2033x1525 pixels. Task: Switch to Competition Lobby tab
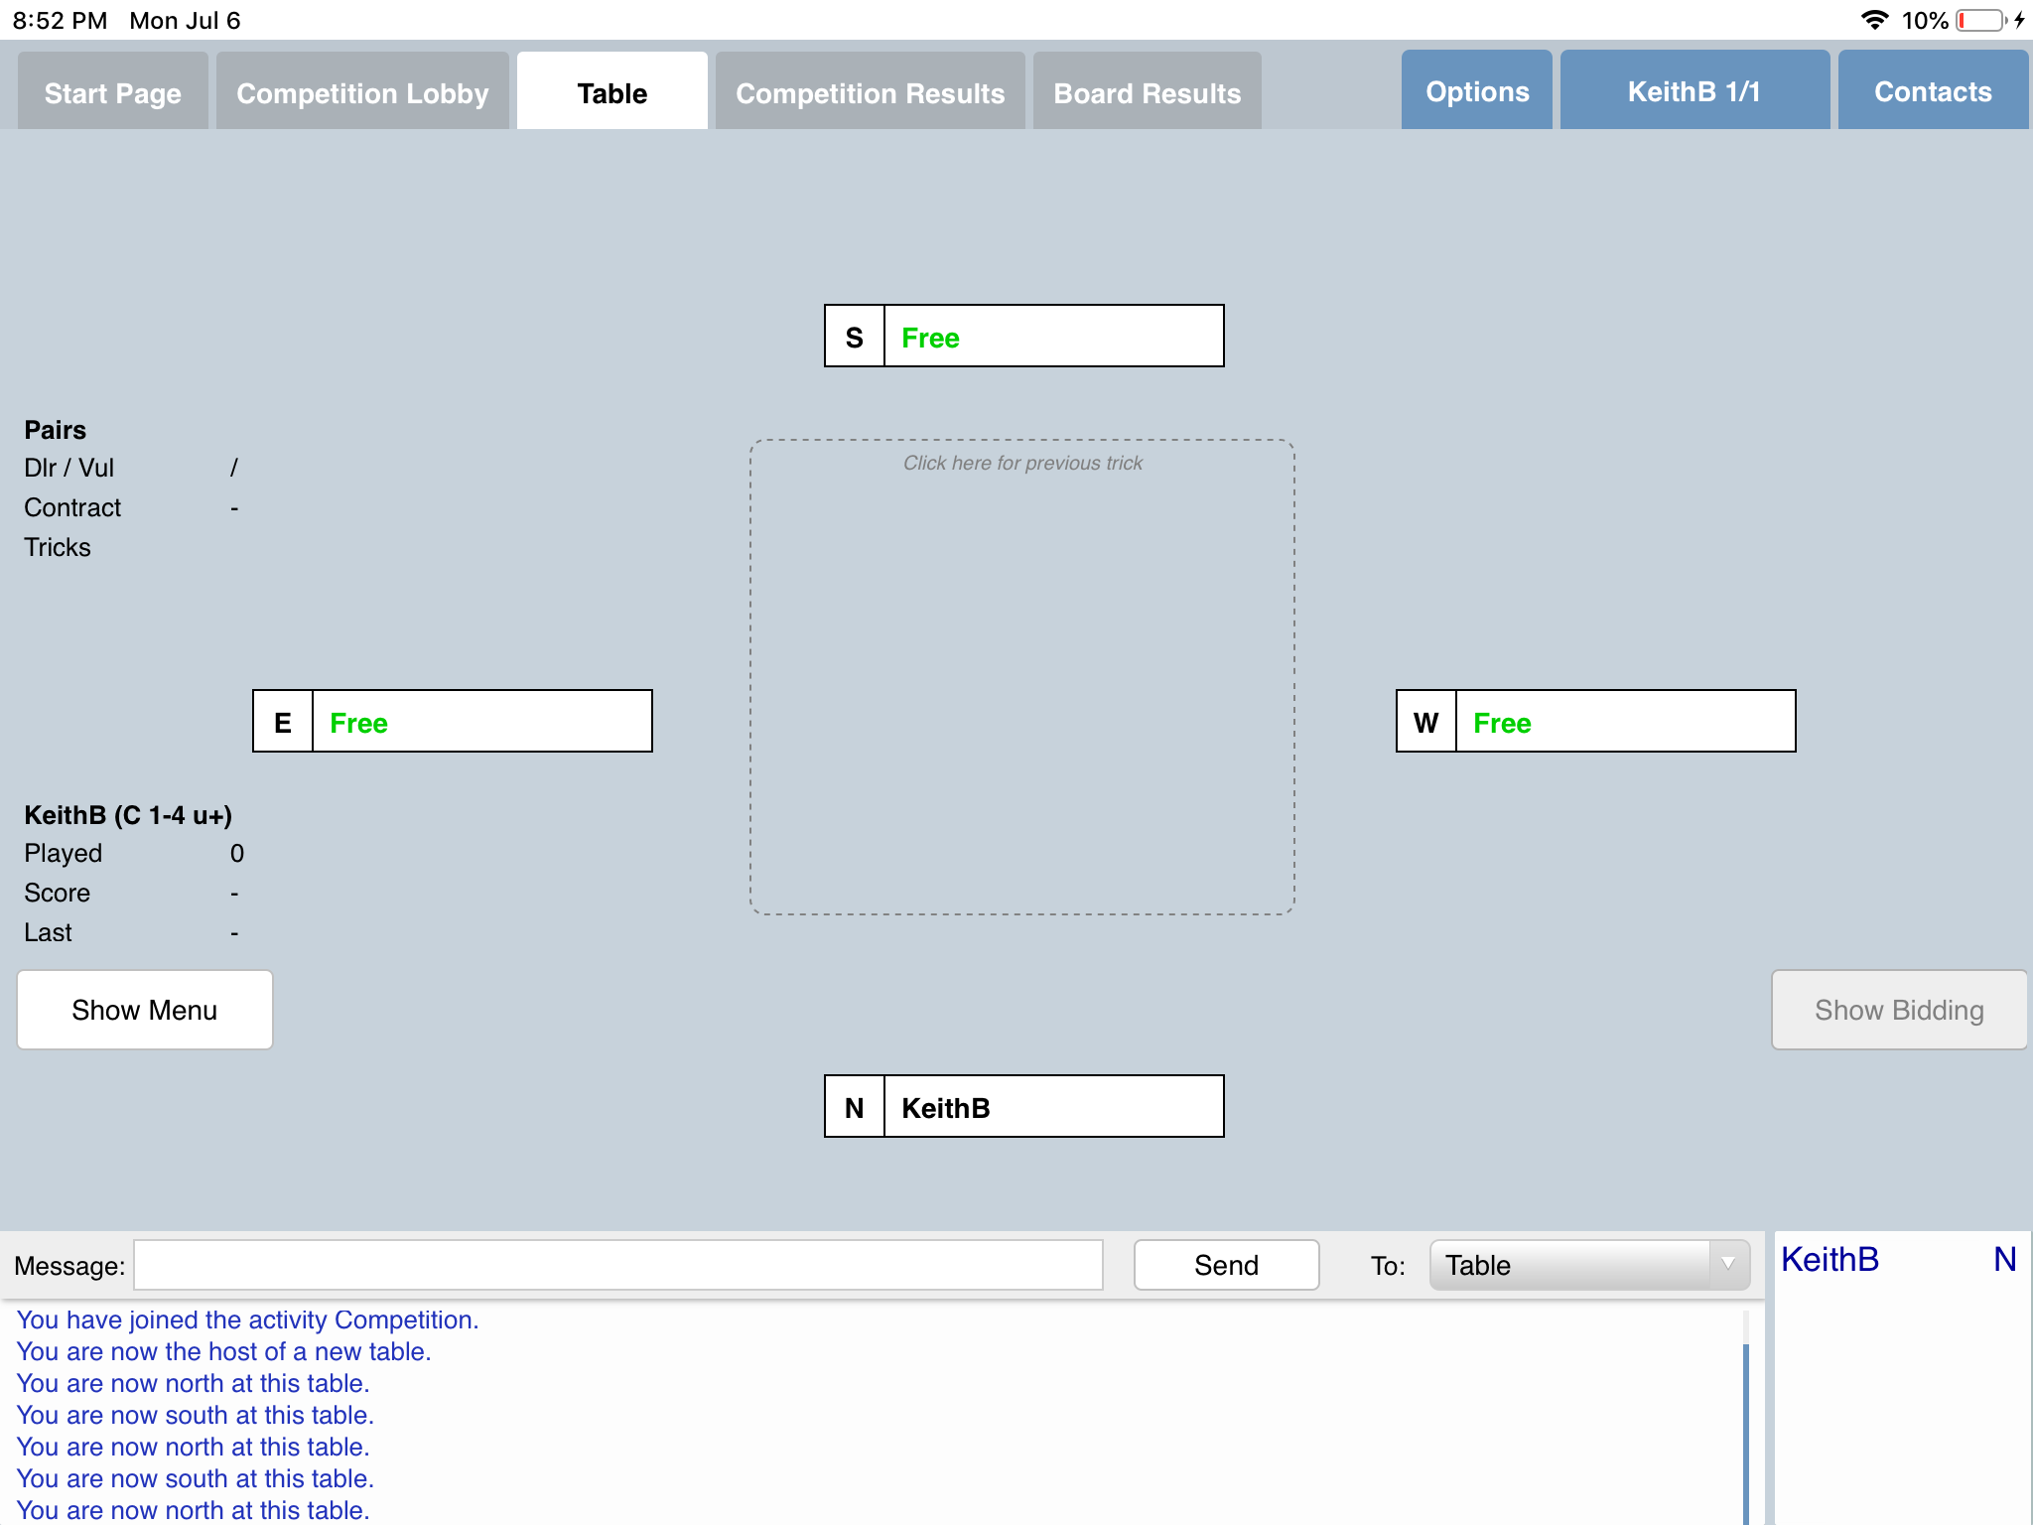pos(362,92)
